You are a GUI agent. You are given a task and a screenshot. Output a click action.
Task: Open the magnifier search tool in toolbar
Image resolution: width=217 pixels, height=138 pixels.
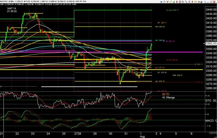pos(165,2)
